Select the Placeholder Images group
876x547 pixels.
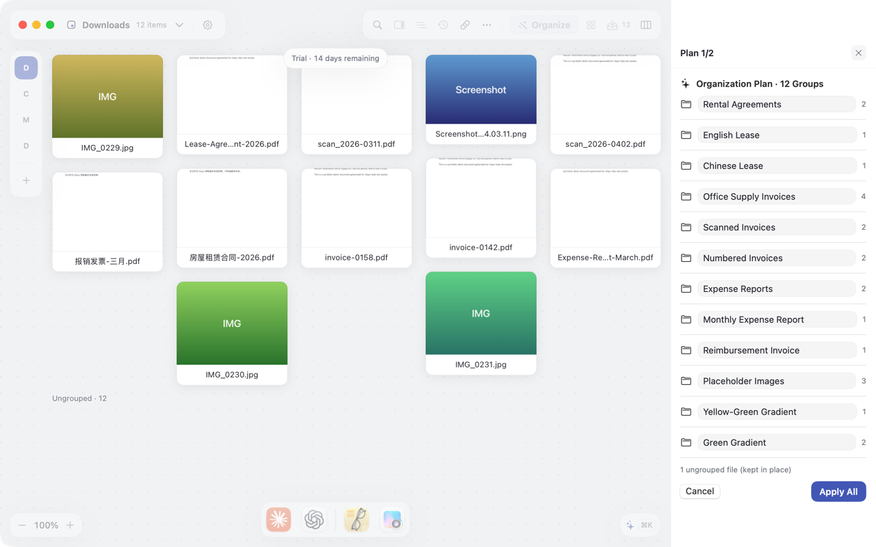776,381
